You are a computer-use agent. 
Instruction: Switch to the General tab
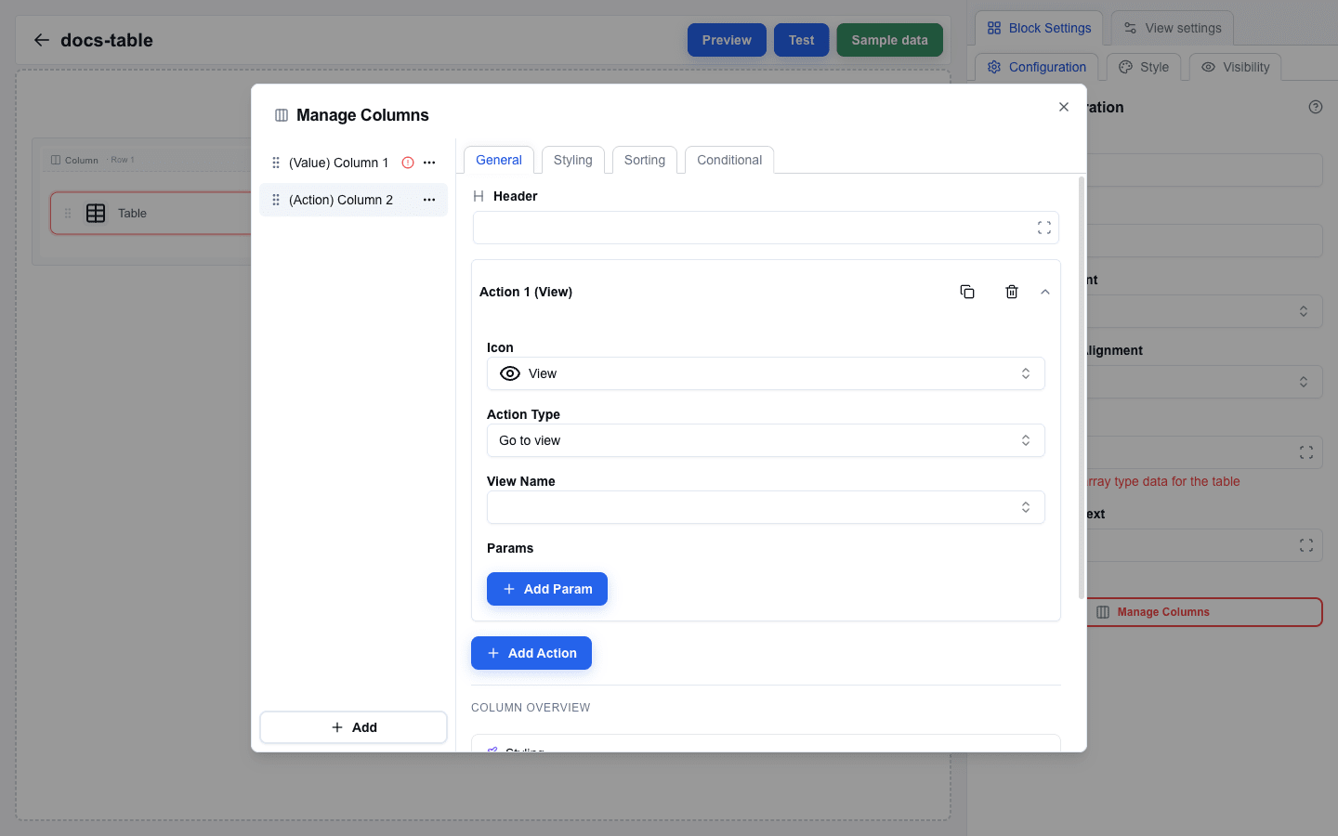499,160
